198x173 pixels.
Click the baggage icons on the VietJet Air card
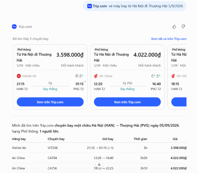pyautogui.click(x=79, y=76)
